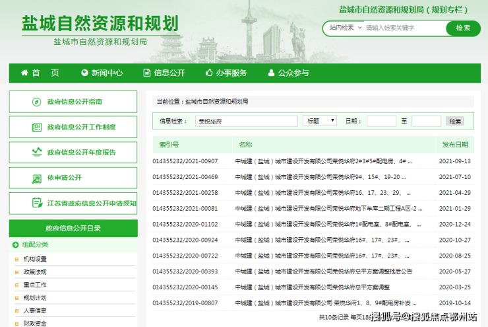The height and width of the screenshot is (327, 488).
Task: Open the record dated 2021-09-13
Action: [x=323, y=161]
